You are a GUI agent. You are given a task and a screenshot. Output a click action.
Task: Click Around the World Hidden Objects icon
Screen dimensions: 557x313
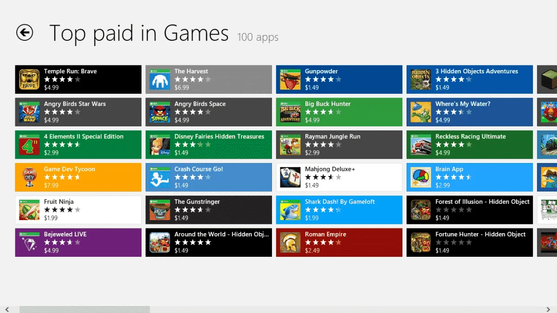[x=160, y=242]
